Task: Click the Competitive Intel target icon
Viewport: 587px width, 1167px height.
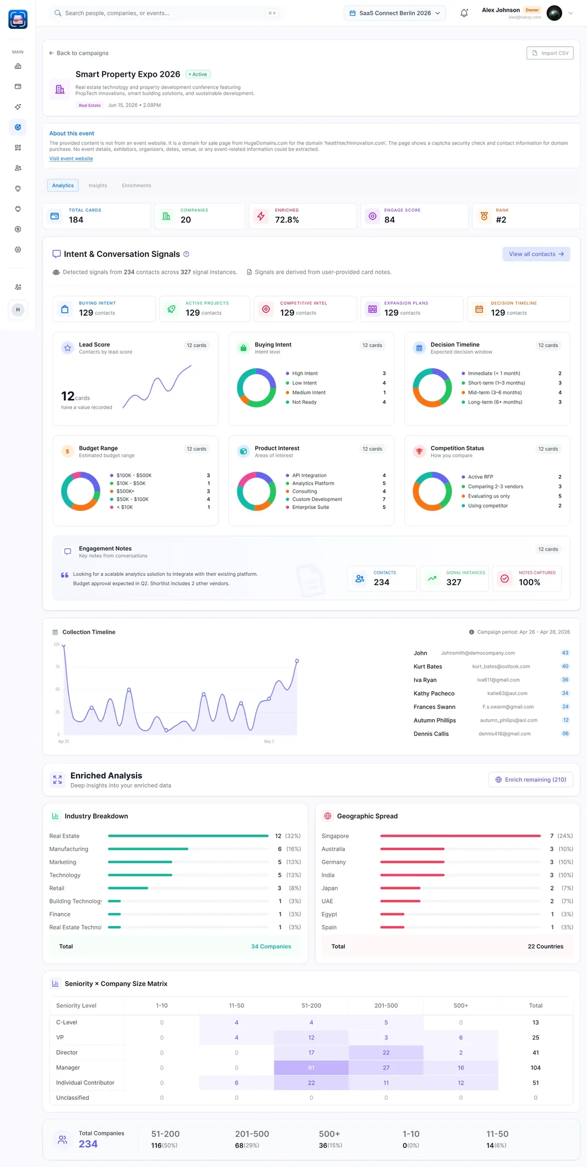Action: pos(266,309)
